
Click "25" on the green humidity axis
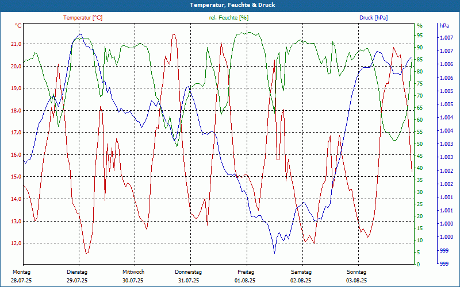(x=420, y=204)
